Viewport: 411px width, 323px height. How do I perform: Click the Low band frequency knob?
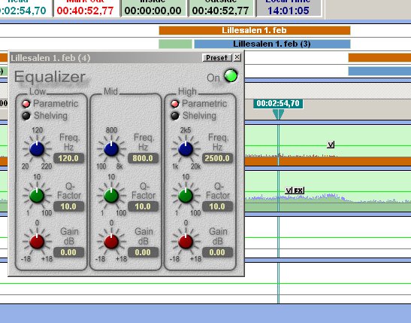37,149
